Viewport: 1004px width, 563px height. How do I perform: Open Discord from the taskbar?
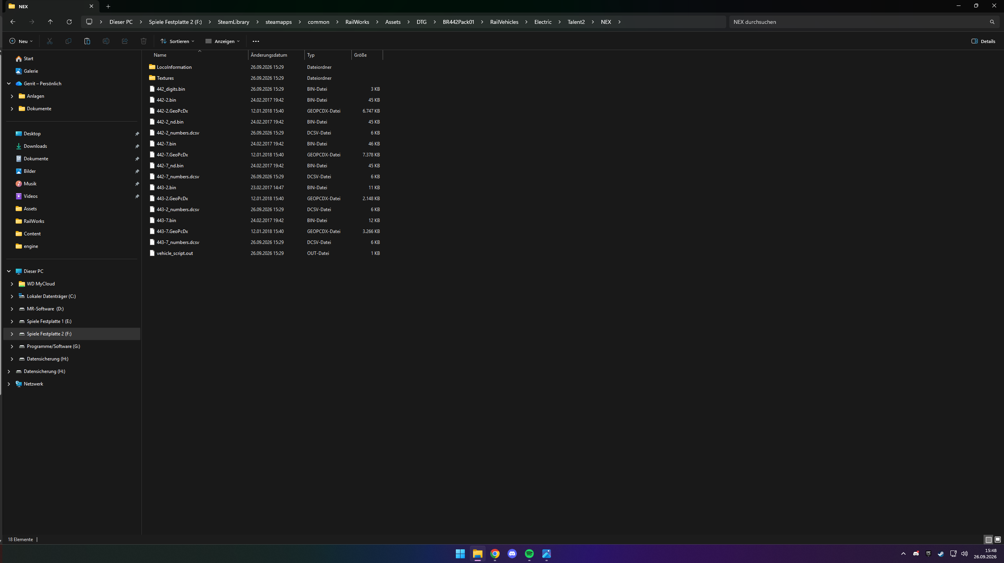tap(512, 554)
